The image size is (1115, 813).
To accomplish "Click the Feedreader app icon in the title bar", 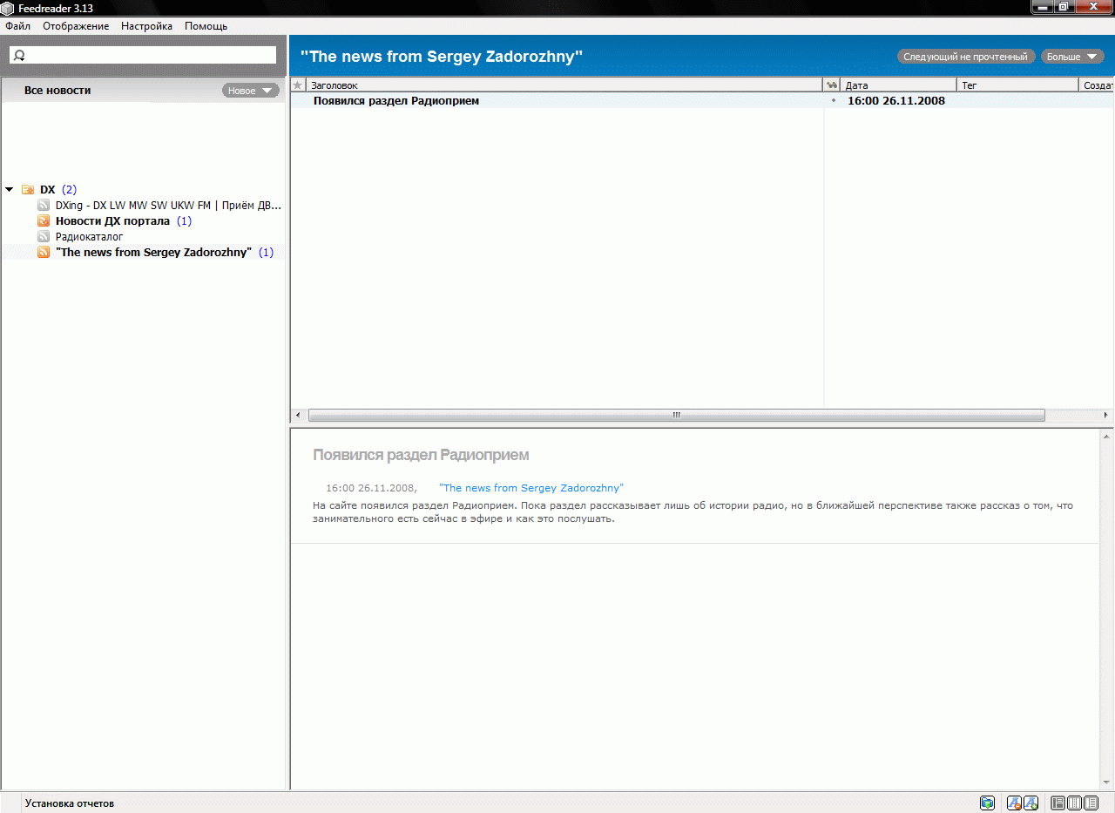I will point(7,8).
